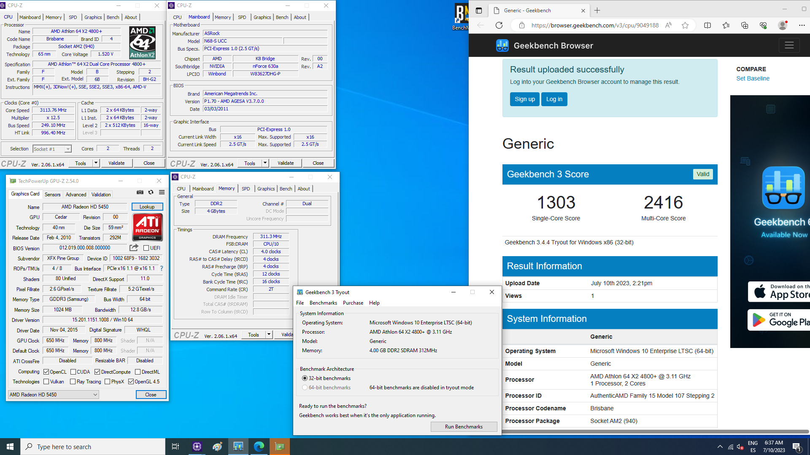This screenshot has width=810, height=455.
Task: Open the GPU-Z hamburger menu
Action: (x=162, y=192)
